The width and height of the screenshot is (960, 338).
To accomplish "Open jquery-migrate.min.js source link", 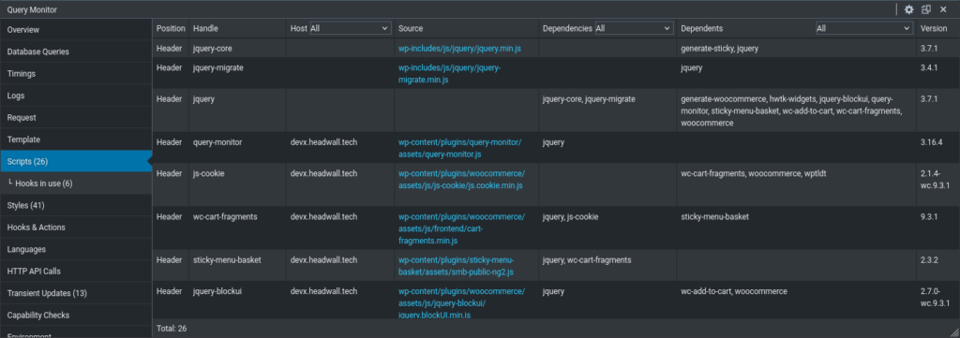I will [x=449, y=74].
